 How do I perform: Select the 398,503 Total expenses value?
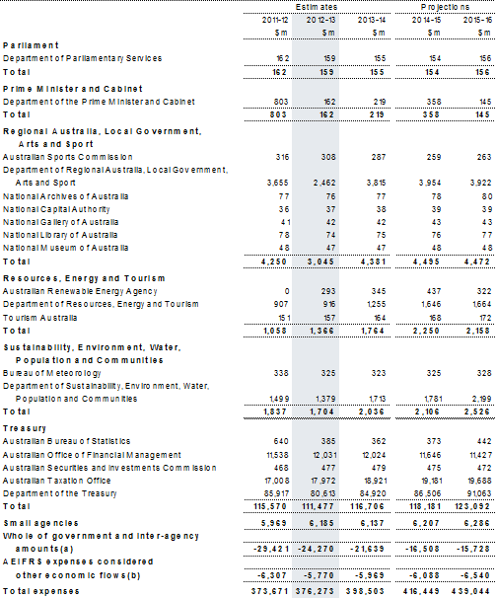tap(365, 591)
